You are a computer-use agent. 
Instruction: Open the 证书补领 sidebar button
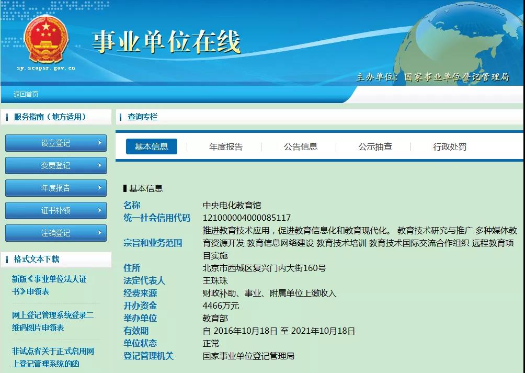click(x=56, y=210)
